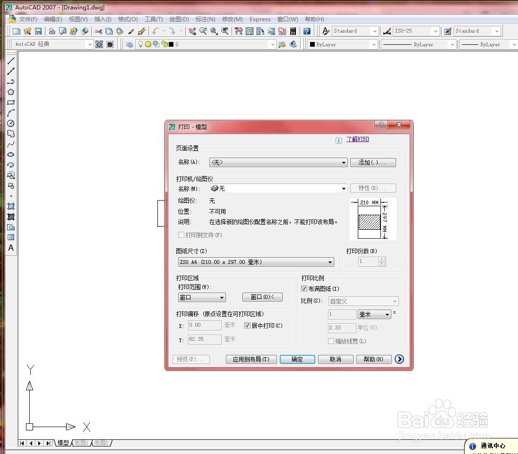Open the 了解打印 link
The width and height of the screenshot is (518, 454).
pyautogui.click(x=357, y=139)
